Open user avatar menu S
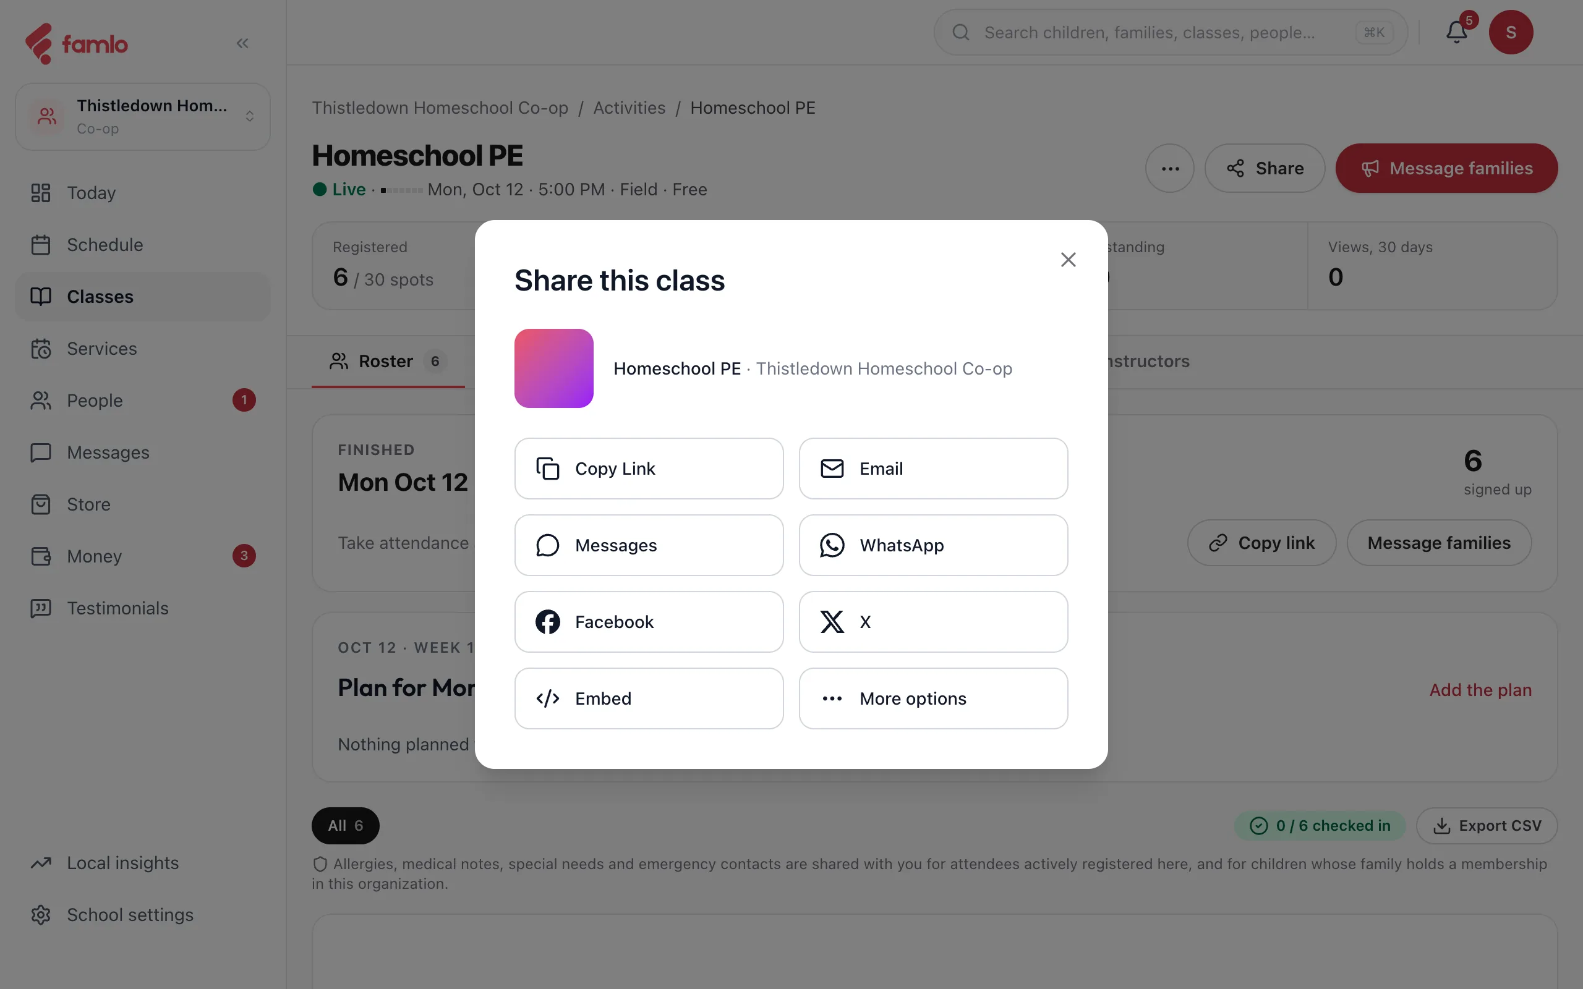Viewport: 1583px width, 989px height. pyautogui.click(x=1511, y=32)
